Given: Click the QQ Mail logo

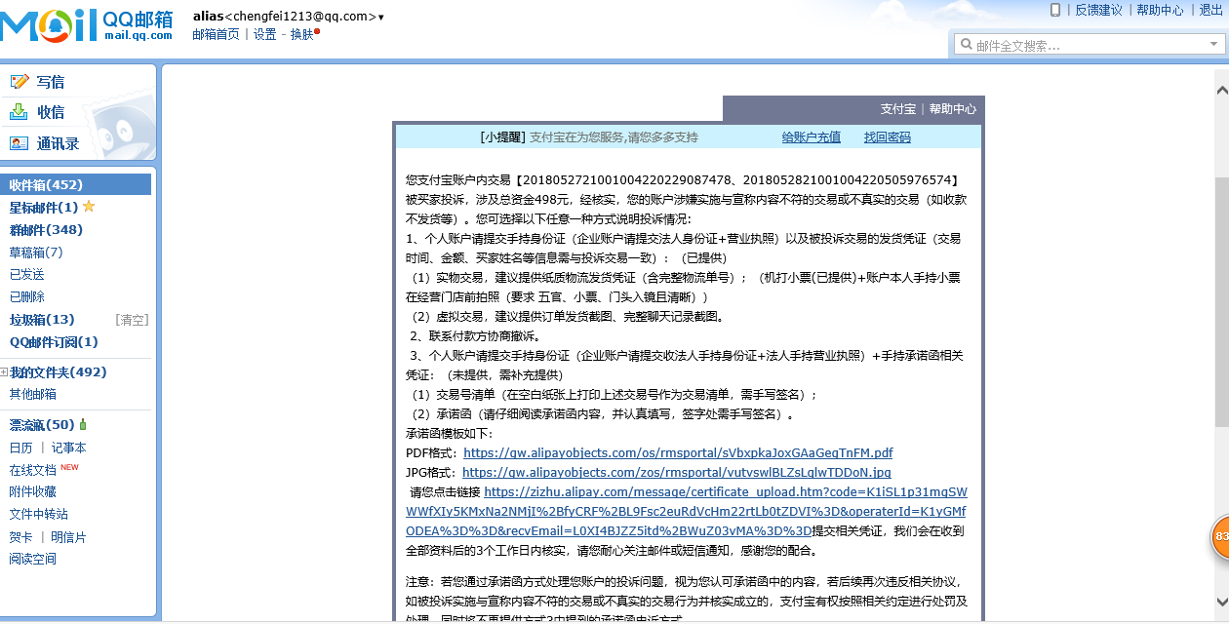Looking at the screenshot, I should point(87,23).
